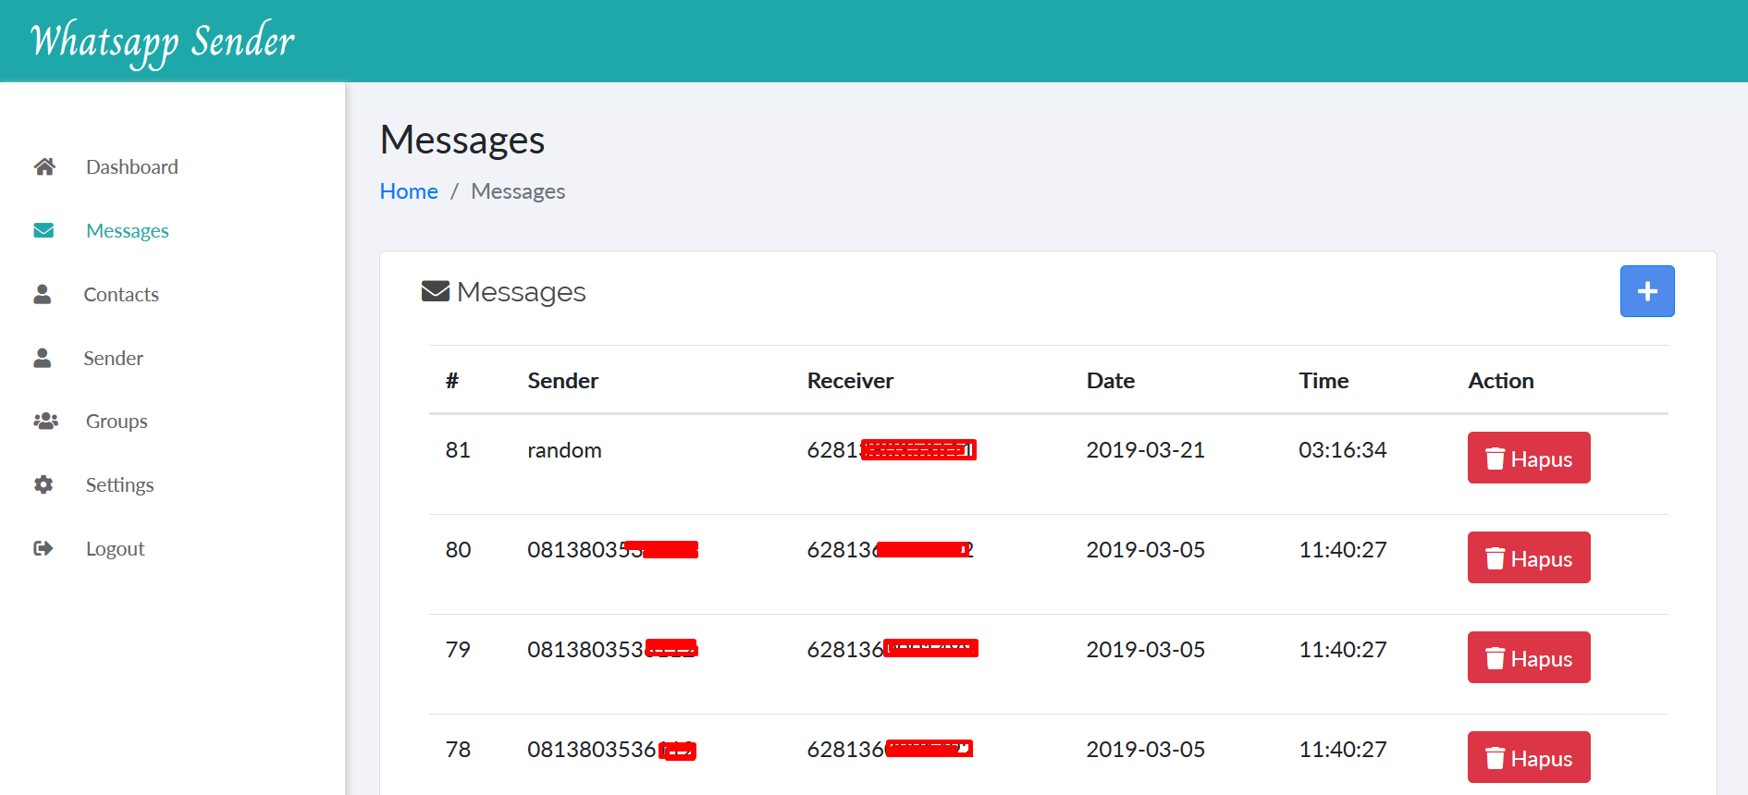Click the Receiver column header
Viewport: 1748px width, 795px height.
pos(850,381)
